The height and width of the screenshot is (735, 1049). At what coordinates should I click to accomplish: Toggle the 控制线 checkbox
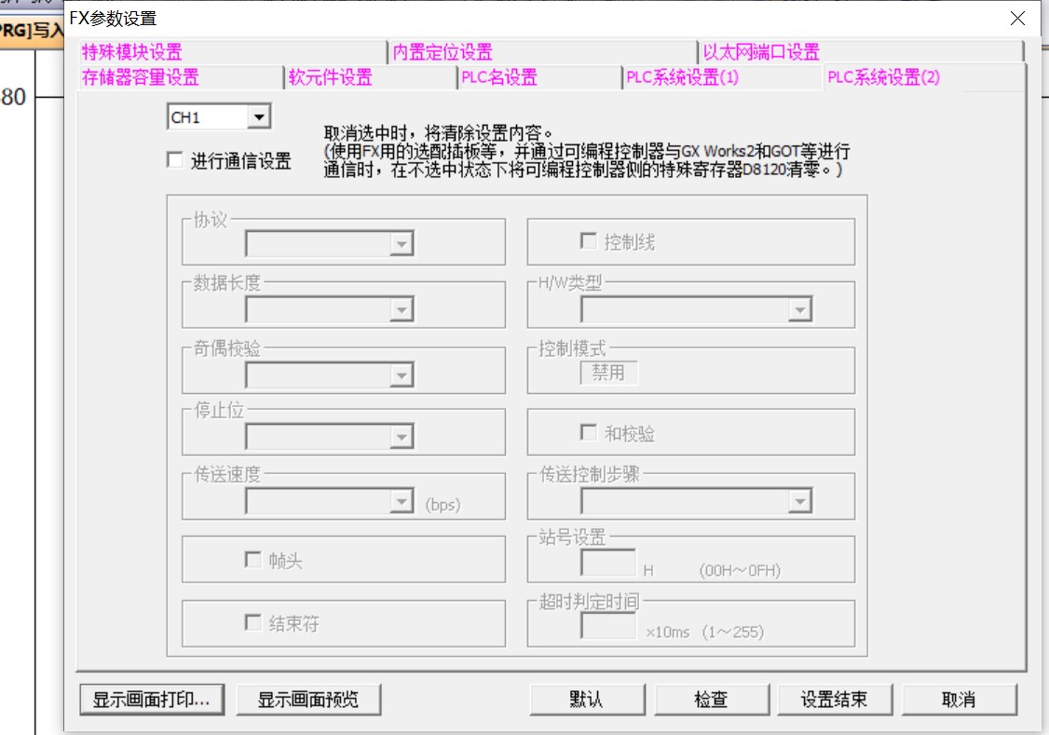click(x=589, y=241)
